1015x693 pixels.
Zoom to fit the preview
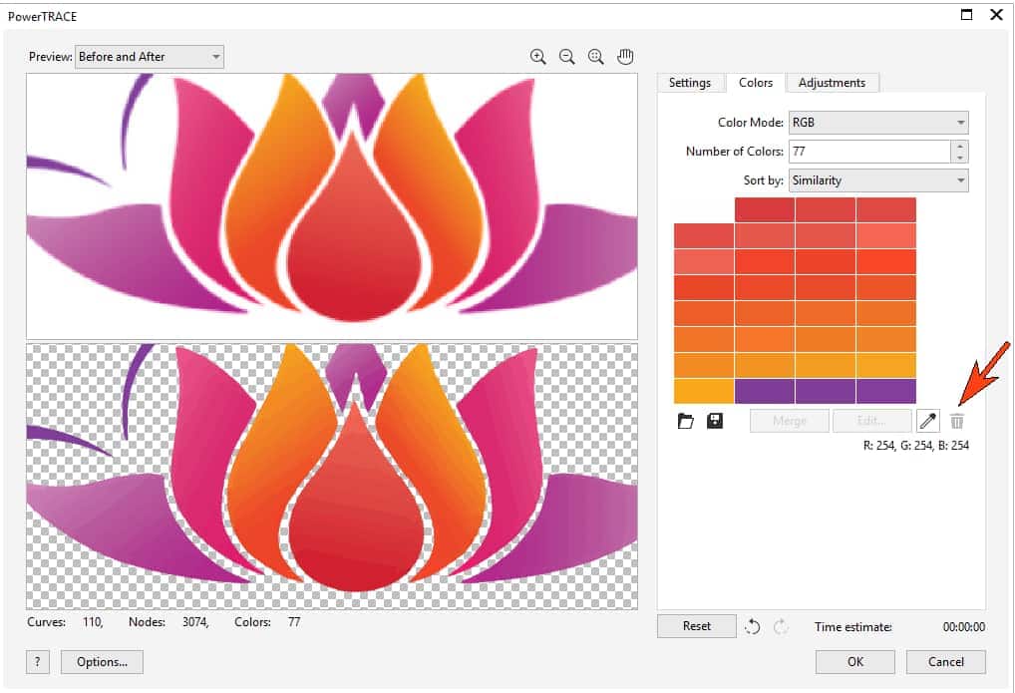pos(595,56)
